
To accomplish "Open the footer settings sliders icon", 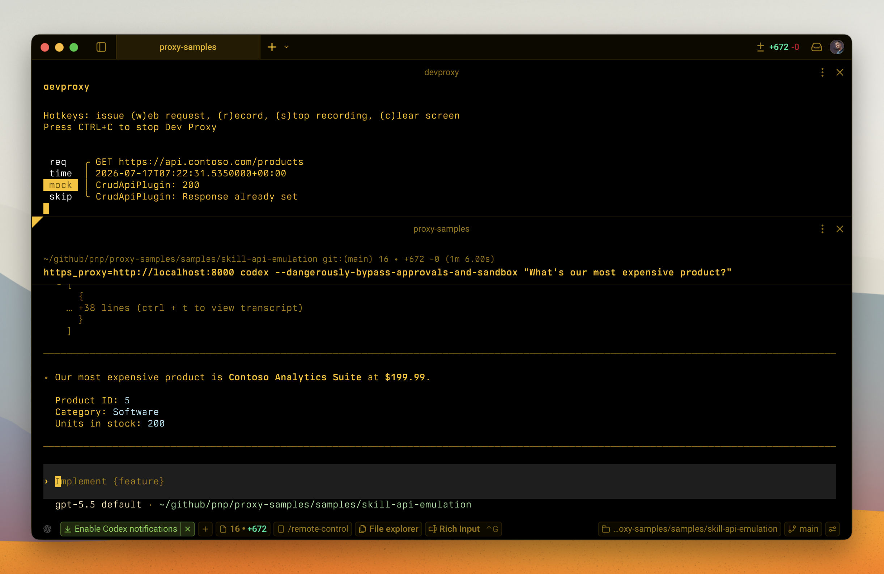I will coord(832,529).
